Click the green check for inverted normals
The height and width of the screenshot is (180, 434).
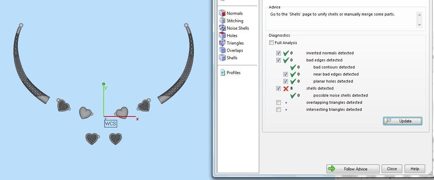[286, 53]
